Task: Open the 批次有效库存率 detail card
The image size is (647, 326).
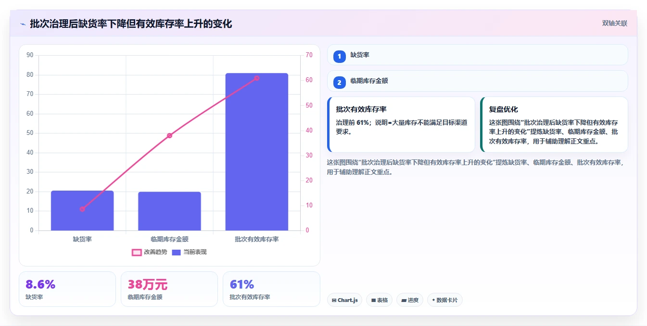Action: point(401,124)
